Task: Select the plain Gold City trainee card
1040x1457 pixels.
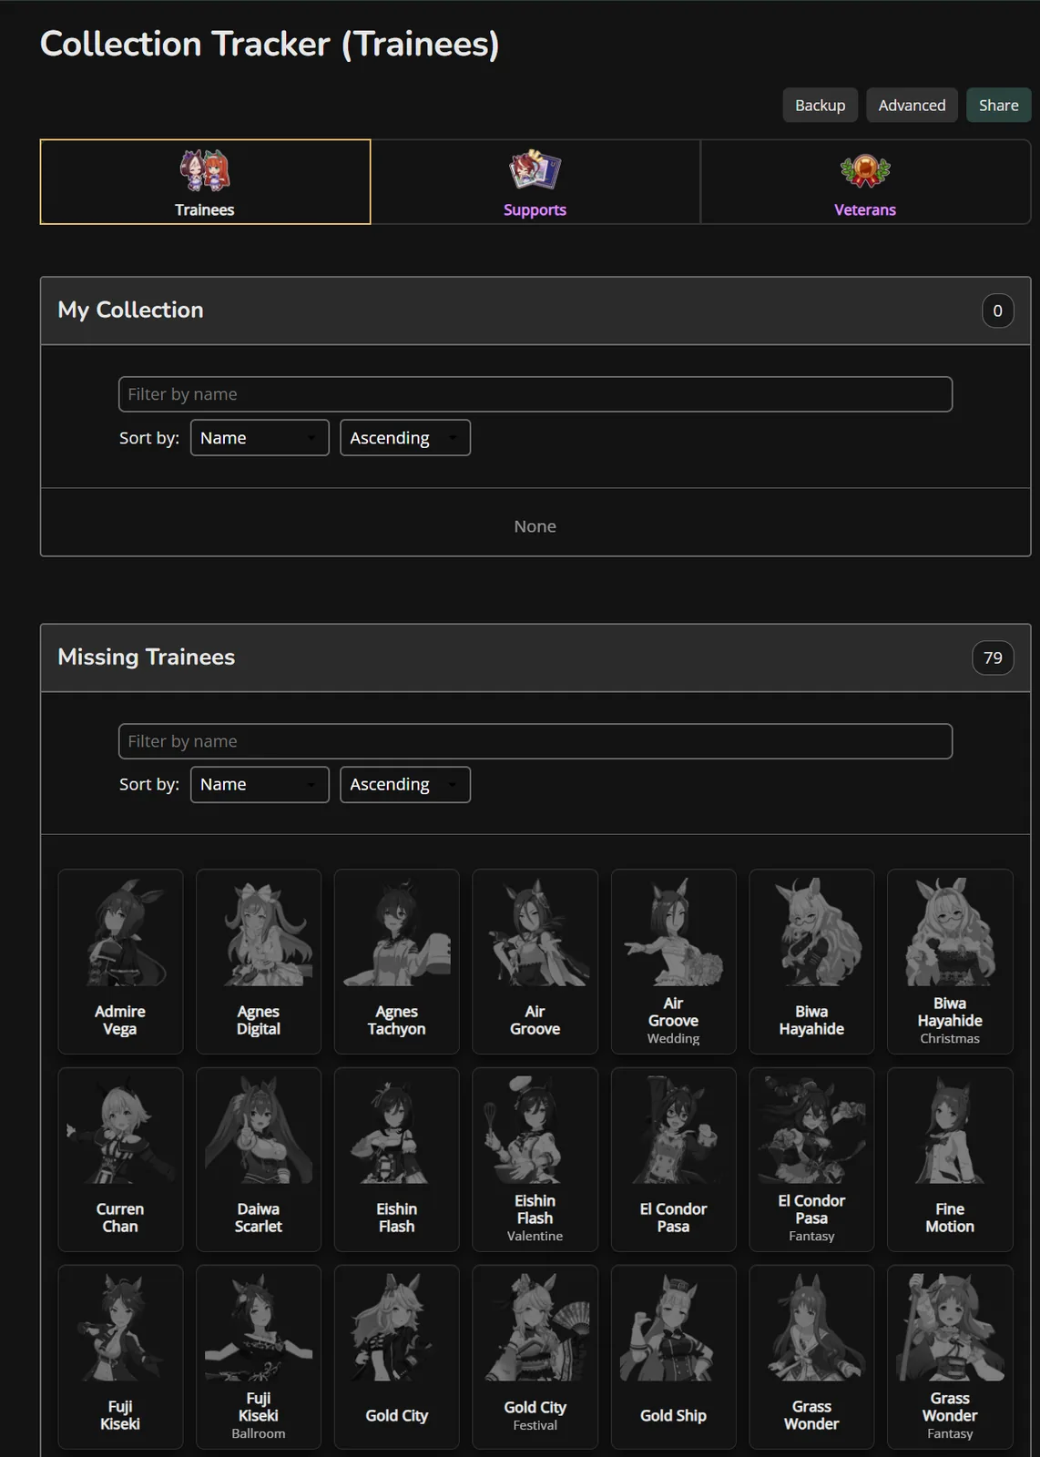Action: point(397,1357)
